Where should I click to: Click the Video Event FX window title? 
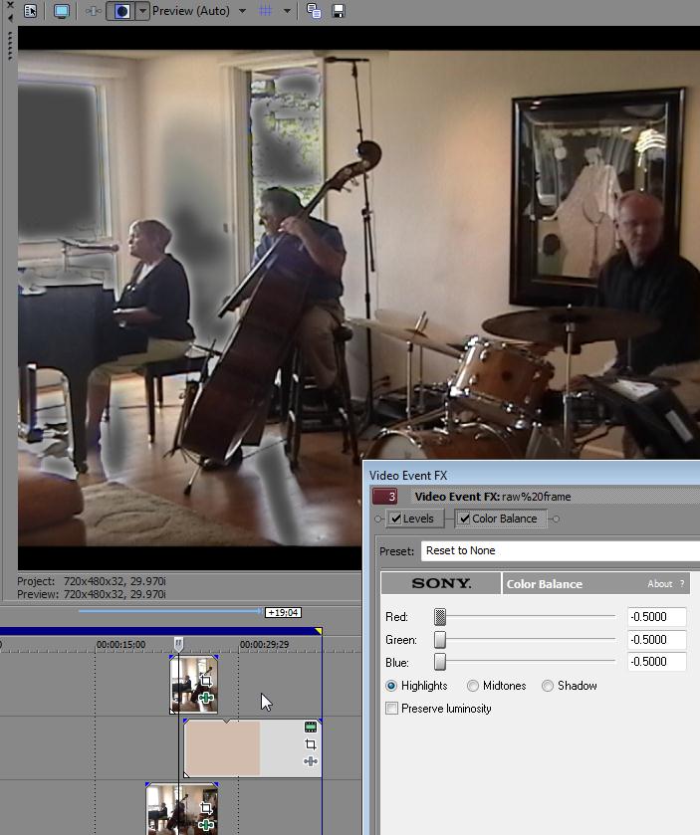pyautogui.click(x=408, y=476)
